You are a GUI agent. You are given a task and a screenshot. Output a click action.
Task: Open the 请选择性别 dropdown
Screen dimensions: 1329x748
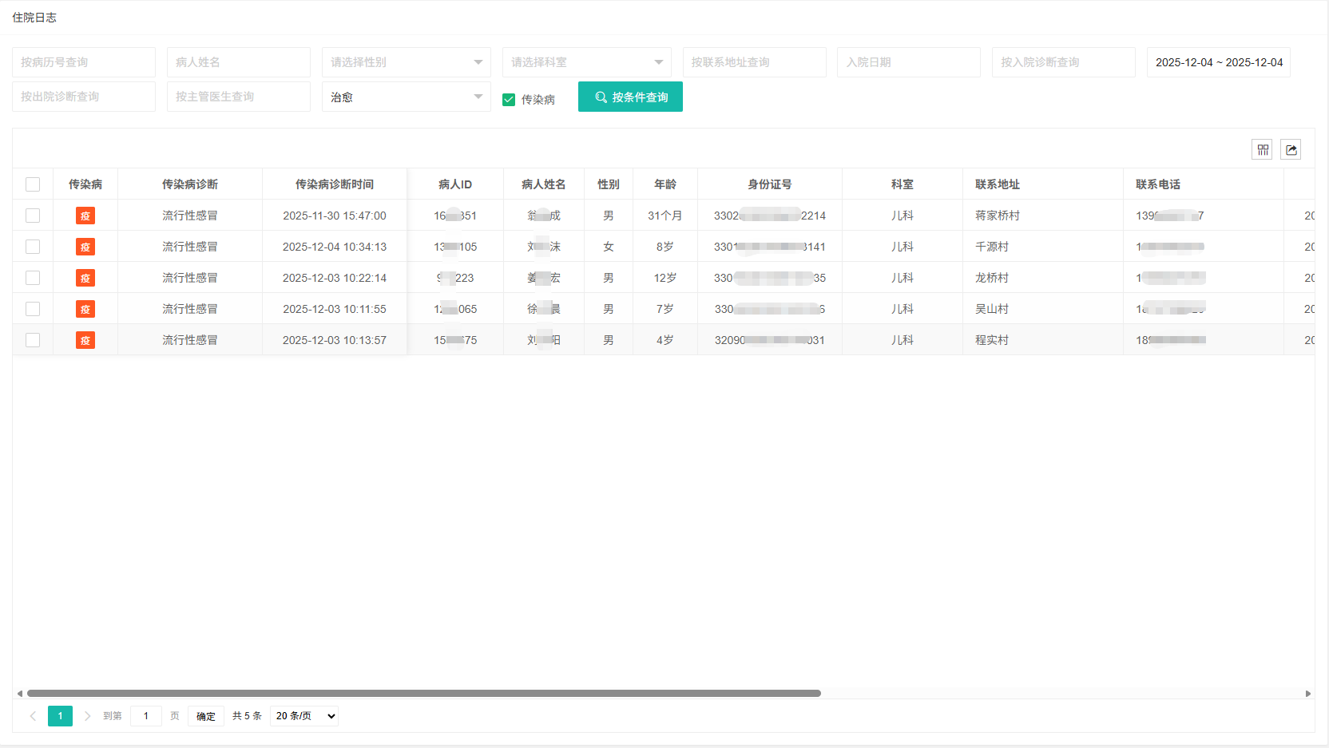(407, 62)
